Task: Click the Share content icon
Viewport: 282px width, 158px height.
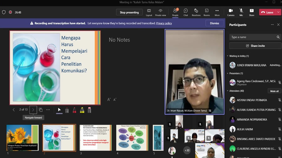Action: pyautogui.click(x=252, y=12)
